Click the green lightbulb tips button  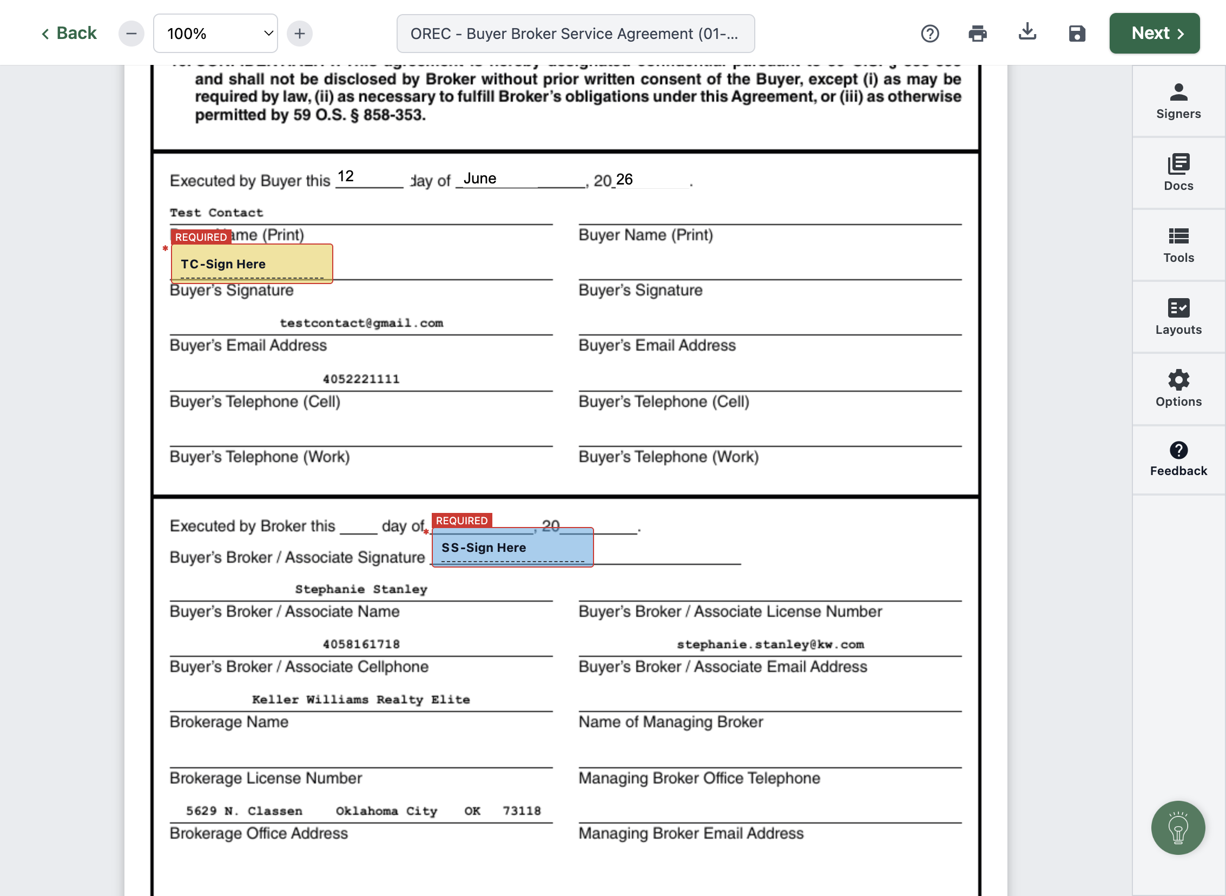(1178, 828)
